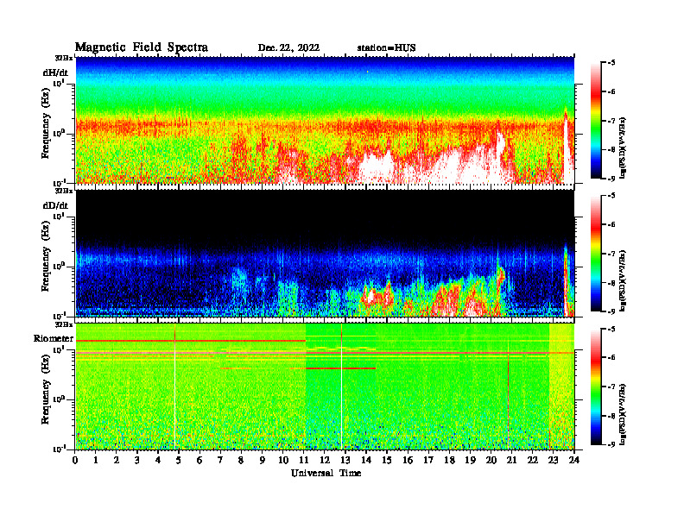Click the "17" hour tick label
The width and height of the screenshot is (684, 528).
point(428,461)
